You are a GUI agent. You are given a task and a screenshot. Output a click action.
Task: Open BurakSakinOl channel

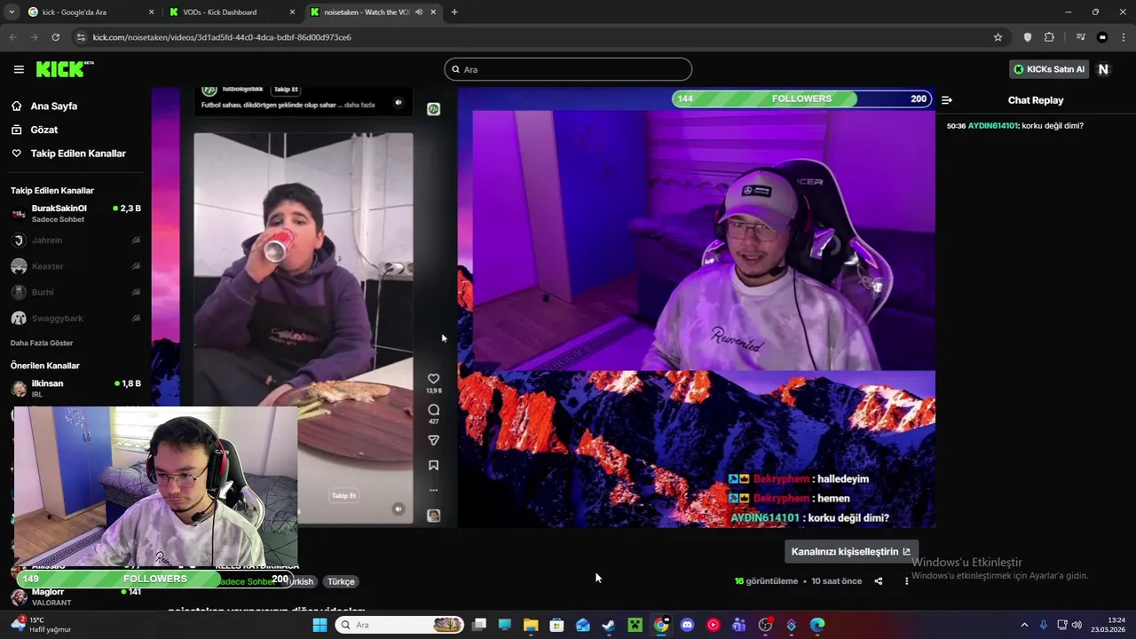[75, 213]
